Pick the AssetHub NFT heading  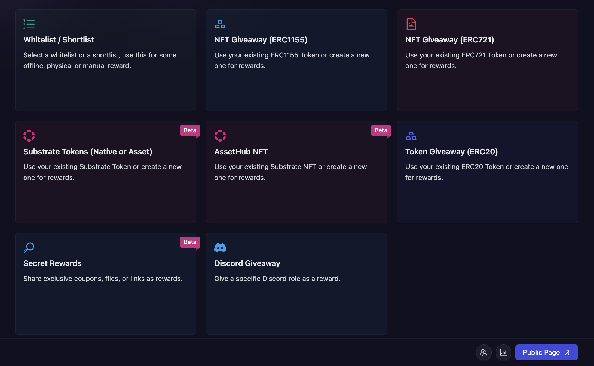[x=241, y=152]
